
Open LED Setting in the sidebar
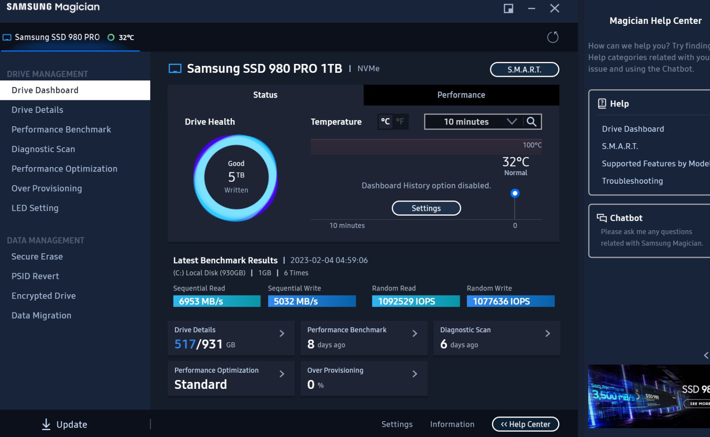point(75,208)
